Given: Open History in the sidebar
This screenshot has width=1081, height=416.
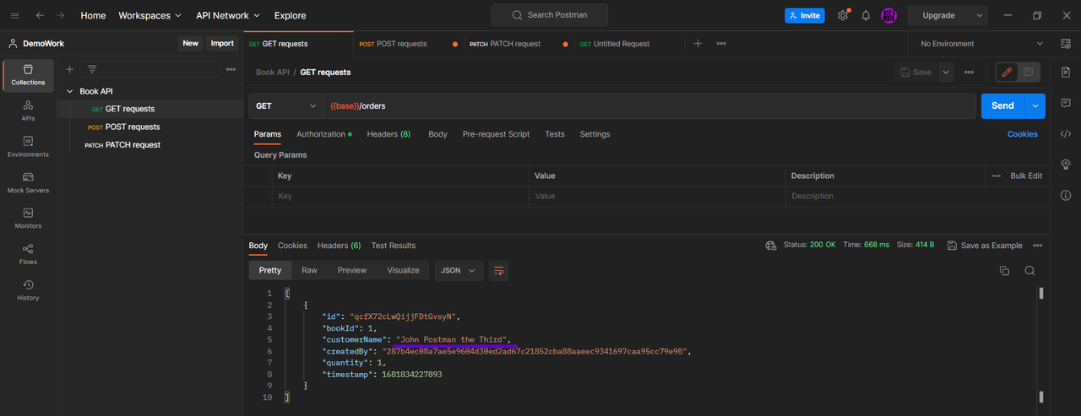Looking at the screenshot, I should coord(28,289).
